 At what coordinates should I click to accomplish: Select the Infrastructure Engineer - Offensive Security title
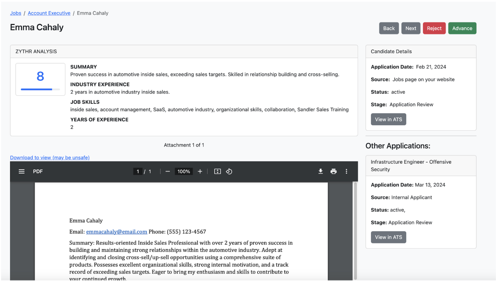pyautogui.click(x=411, y=166)
